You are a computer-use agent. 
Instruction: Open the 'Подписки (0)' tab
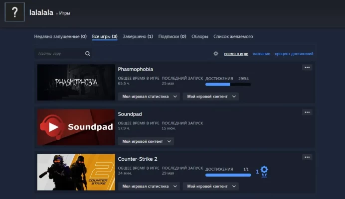pos(172,36)
